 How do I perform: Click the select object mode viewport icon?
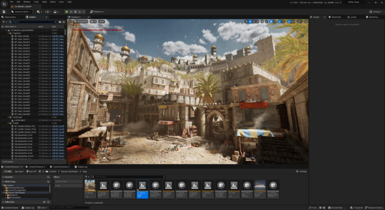point(248,21)
